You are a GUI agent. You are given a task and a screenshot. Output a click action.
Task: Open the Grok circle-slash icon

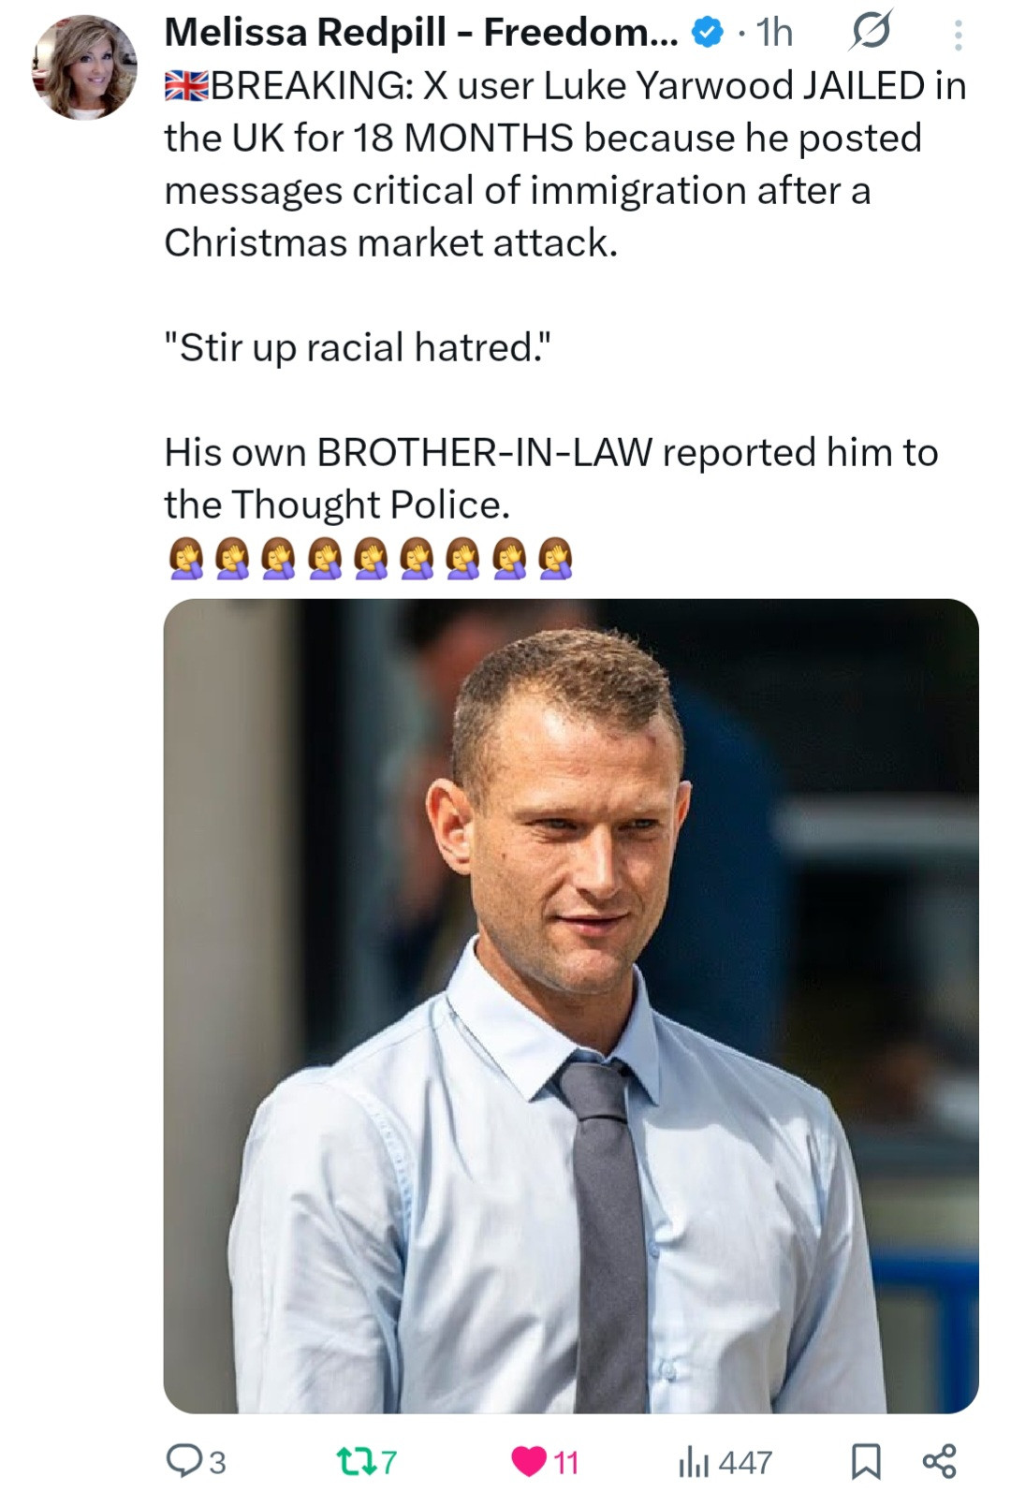[x=871, y=33]
